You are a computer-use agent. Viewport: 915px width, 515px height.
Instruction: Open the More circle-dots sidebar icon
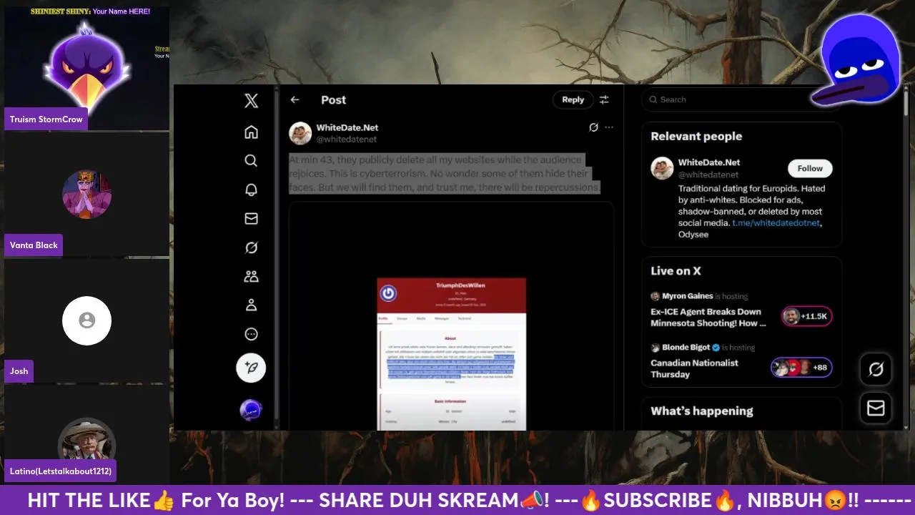[x=251, y=334]
